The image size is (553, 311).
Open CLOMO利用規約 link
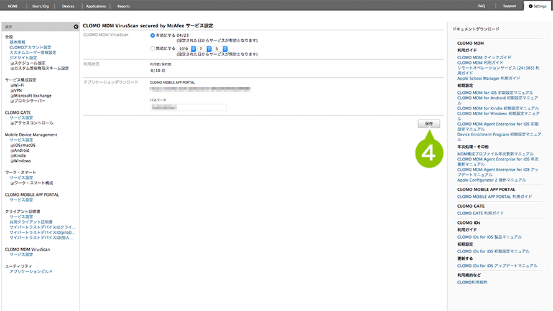(472, 282)
